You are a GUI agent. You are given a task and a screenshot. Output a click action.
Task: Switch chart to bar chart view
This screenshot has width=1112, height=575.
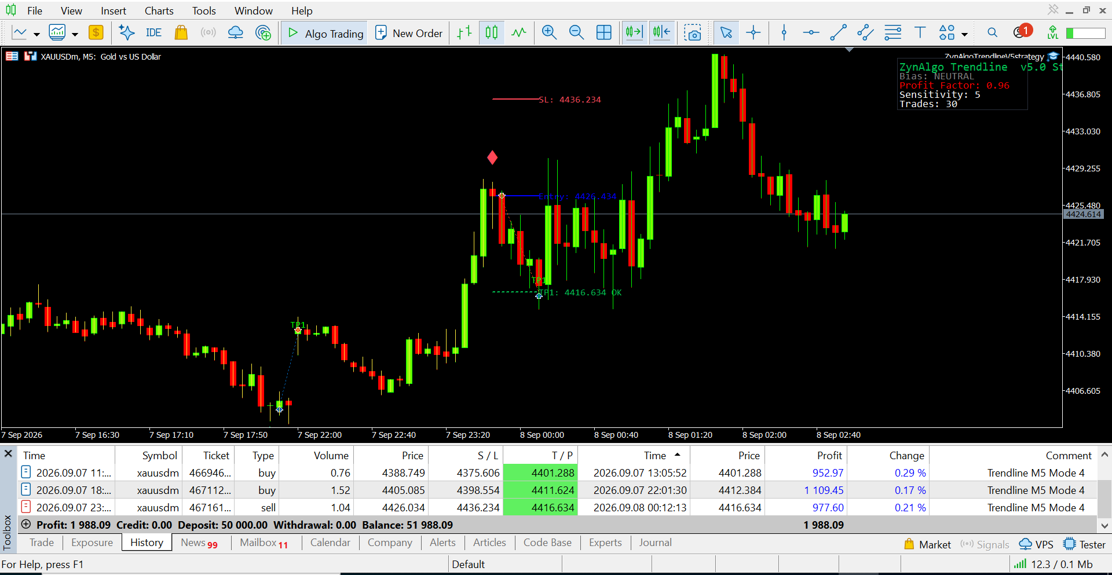[464, 33]
